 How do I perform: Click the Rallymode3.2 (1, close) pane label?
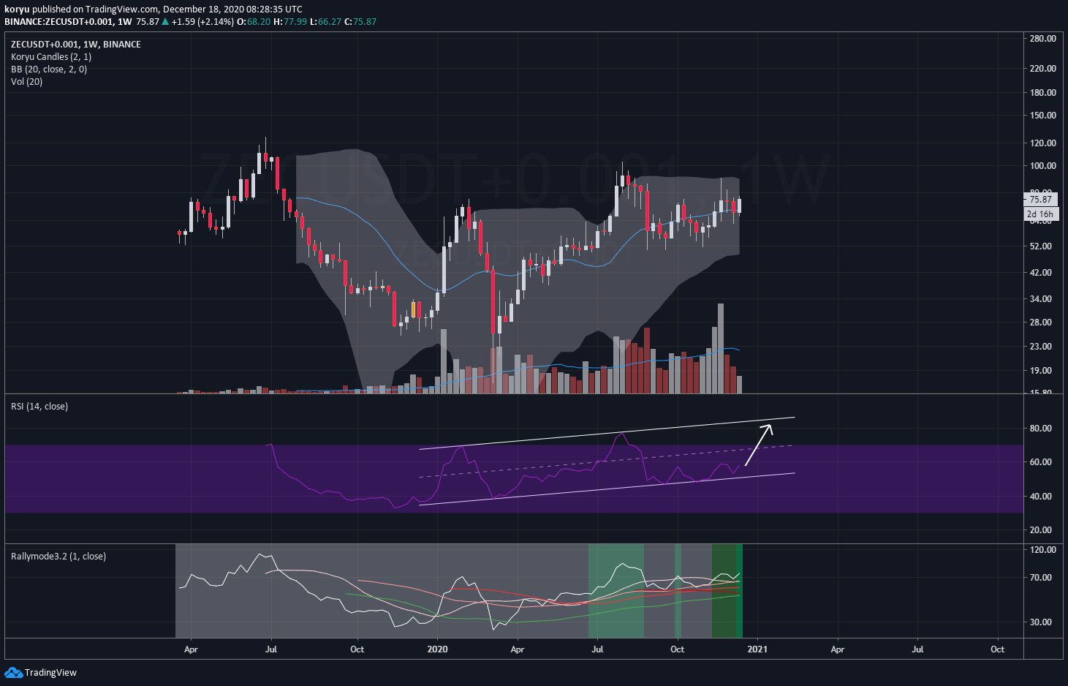(x=58, y=557)
